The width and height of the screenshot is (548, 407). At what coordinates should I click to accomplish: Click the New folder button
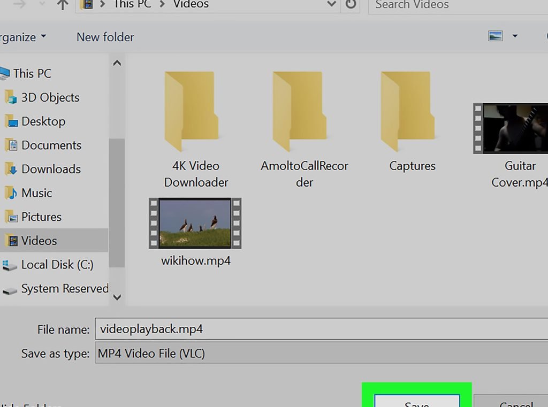105,37
